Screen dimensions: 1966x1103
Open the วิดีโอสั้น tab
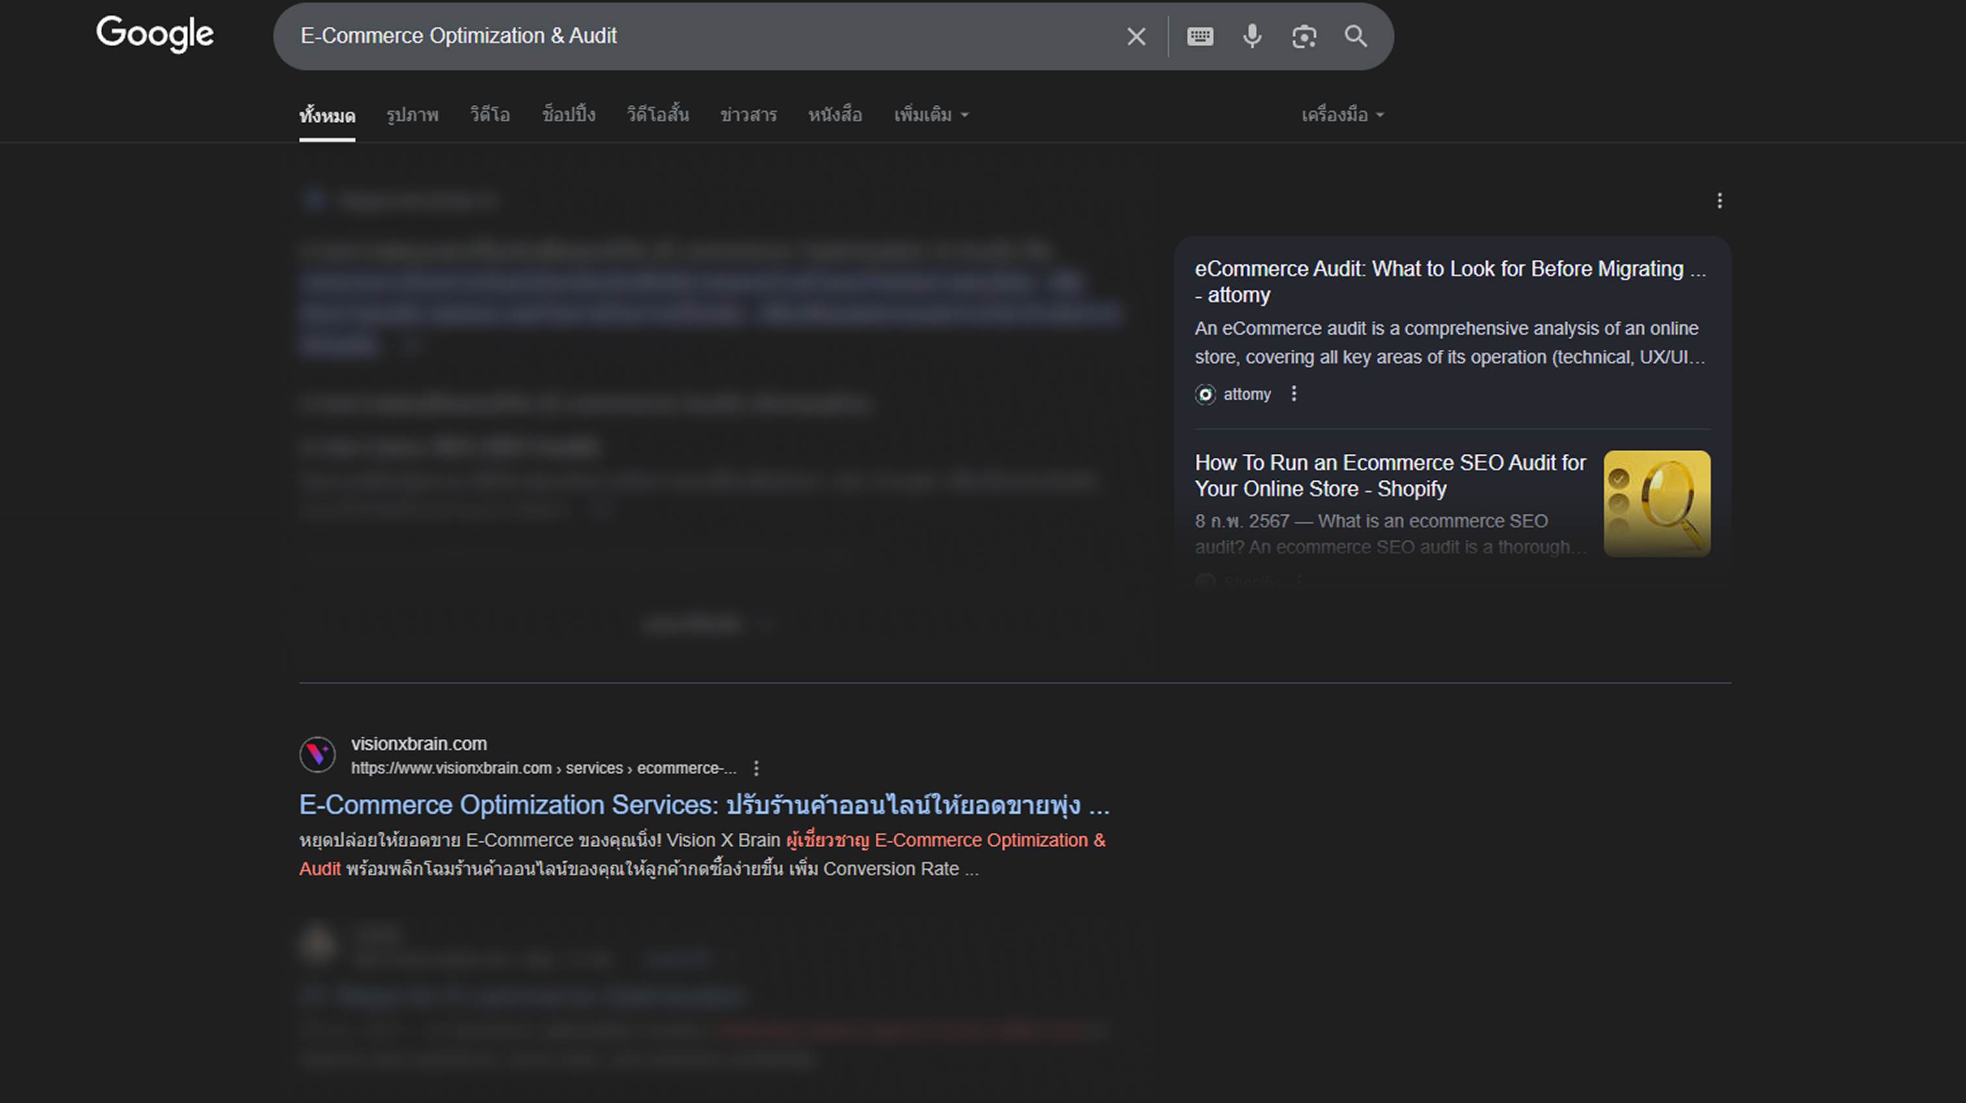[x=658, y=115]
